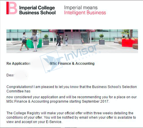Click the MSc Finance & Accounting heading text
The width and height of the screenshot is (143, 128).
[x=72, y=64]
